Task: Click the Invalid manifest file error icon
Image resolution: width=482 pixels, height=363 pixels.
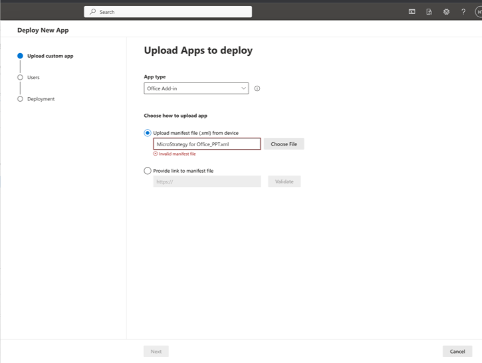Action: 156,154
